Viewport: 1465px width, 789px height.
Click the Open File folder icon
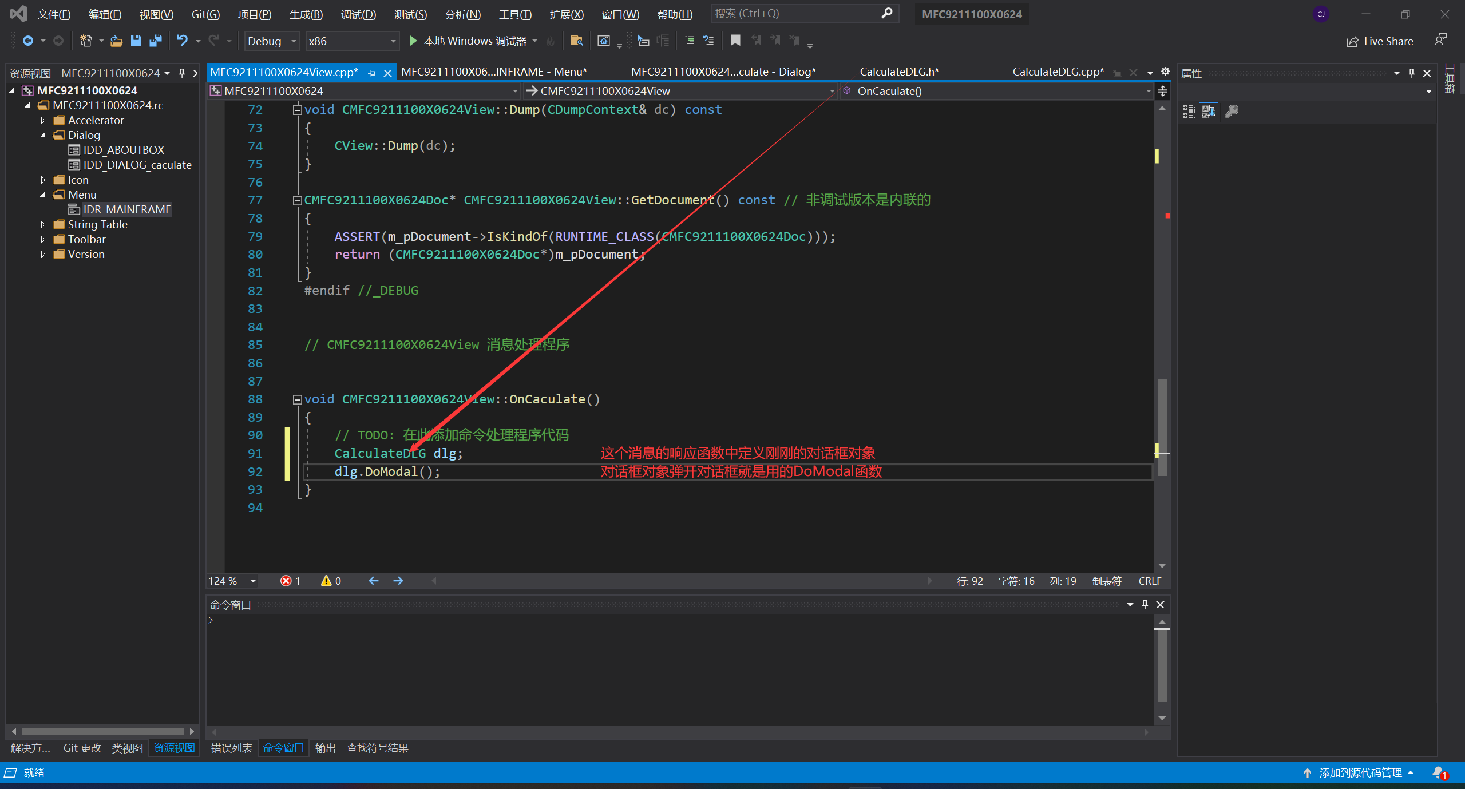tap(116, 41)
